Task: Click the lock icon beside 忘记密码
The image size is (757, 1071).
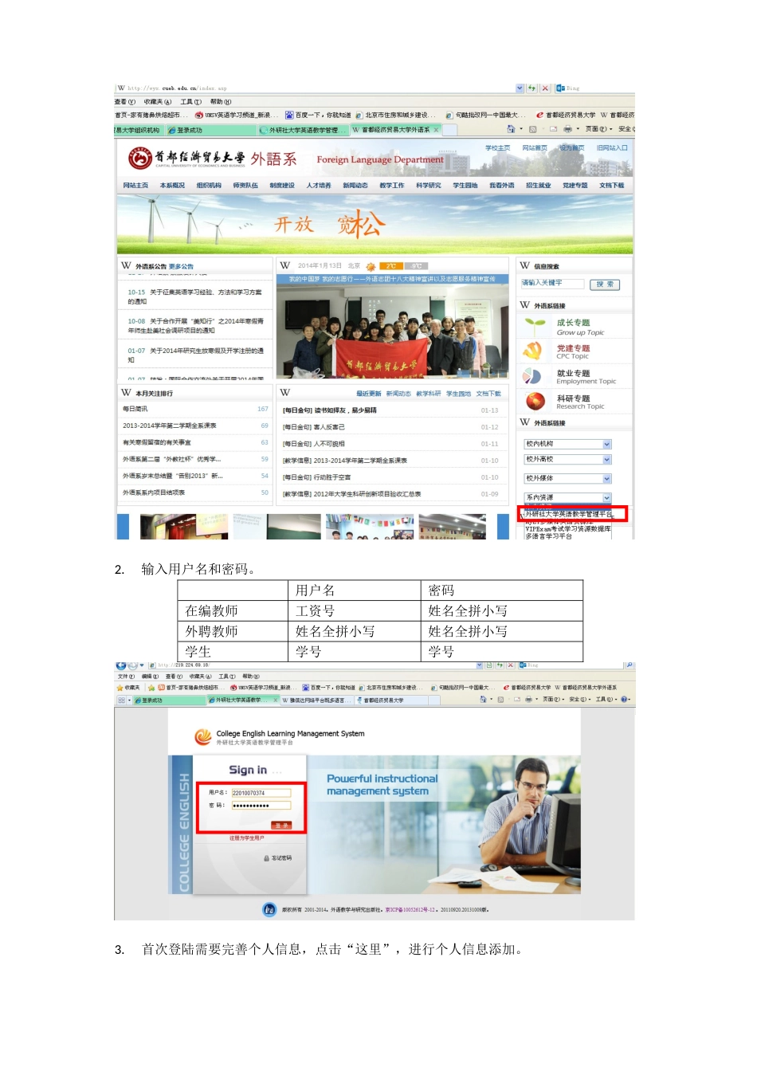Action: pyautogui.click(x=266, y=858)
